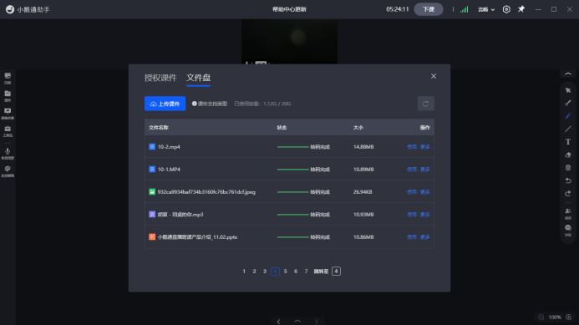This screenshot has height=325, width=579.
Task: Go to page 1 of file list
Action: point(244,272)
